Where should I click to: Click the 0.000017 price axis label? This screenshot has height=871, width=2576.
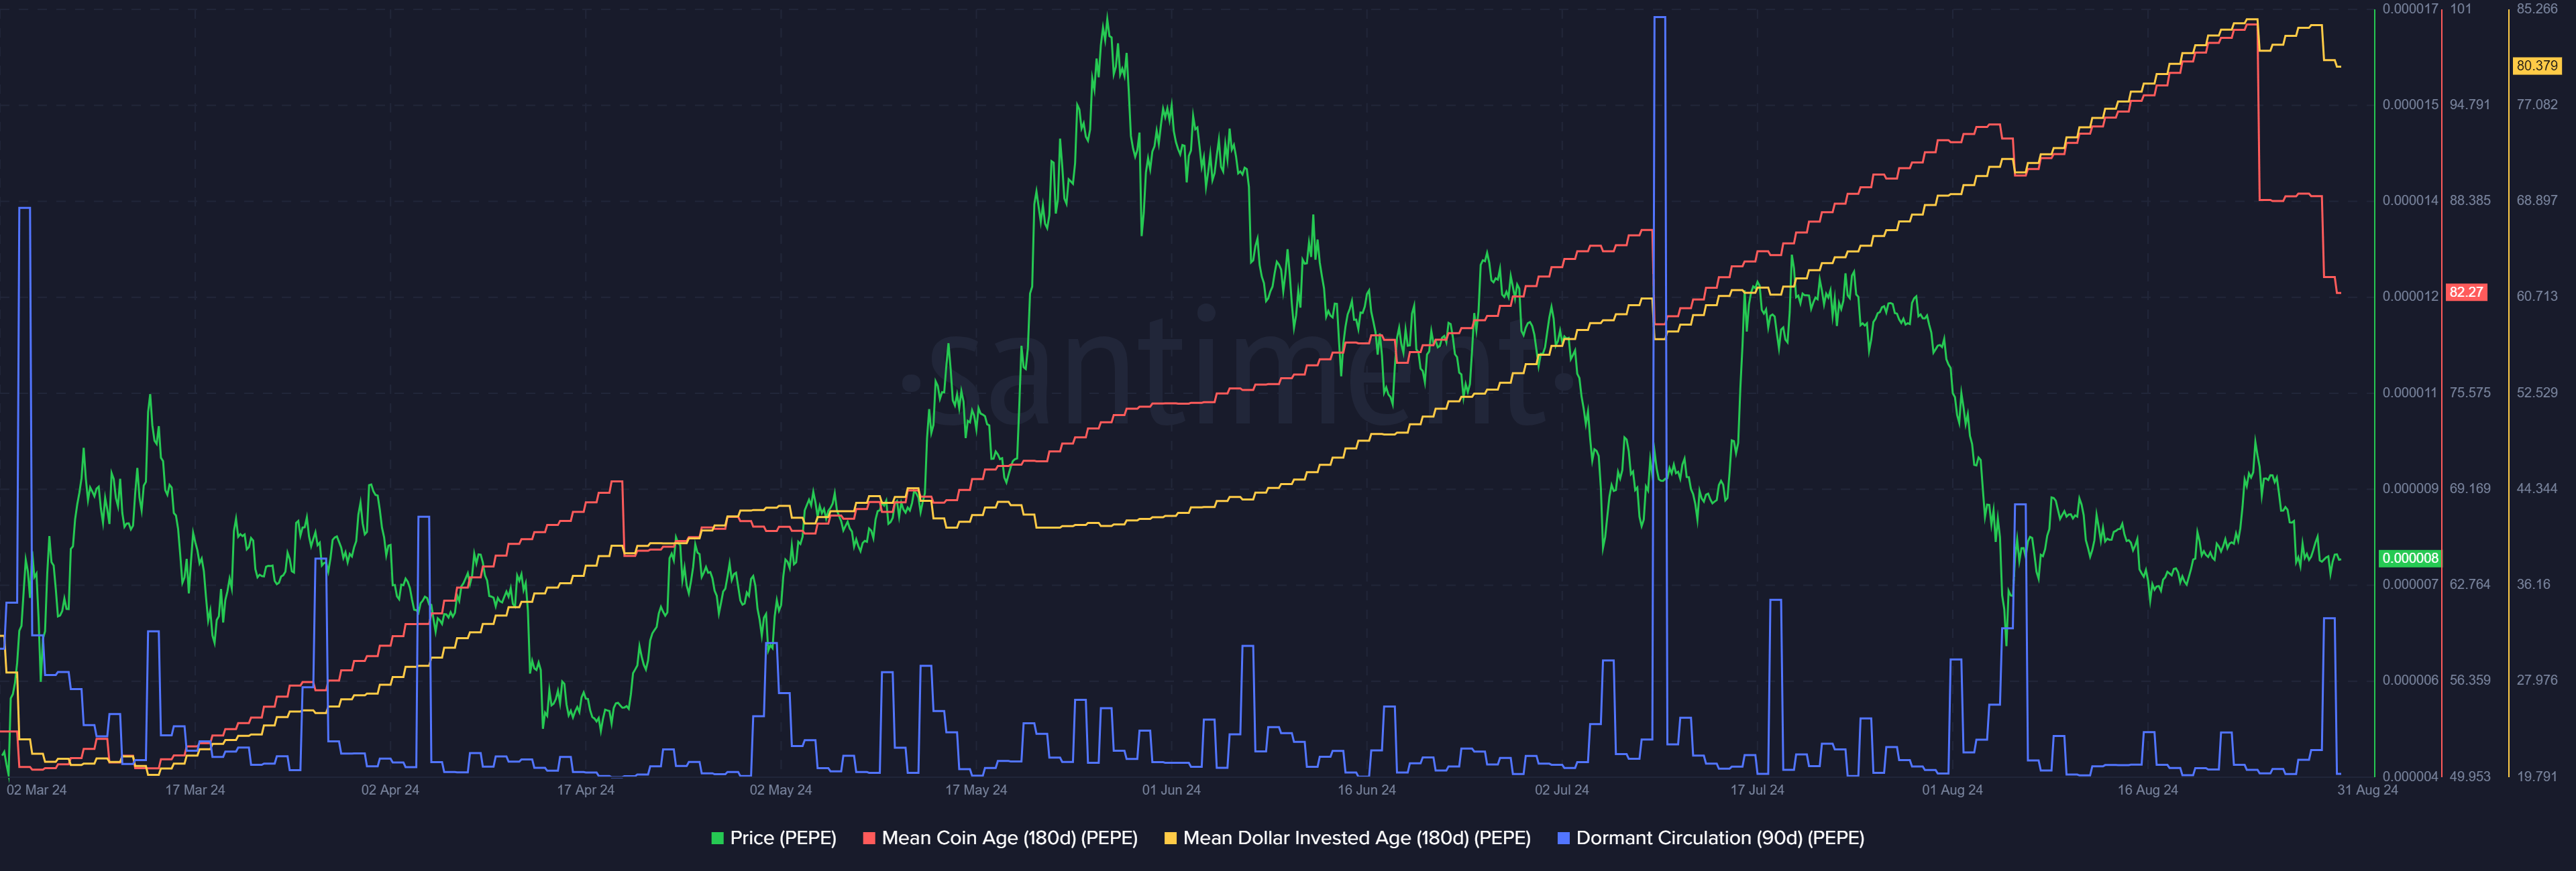coord(2410,9)
